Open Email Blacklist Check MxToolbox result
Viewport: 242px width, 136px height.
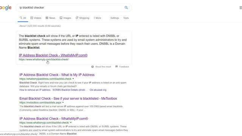(68, 99)
